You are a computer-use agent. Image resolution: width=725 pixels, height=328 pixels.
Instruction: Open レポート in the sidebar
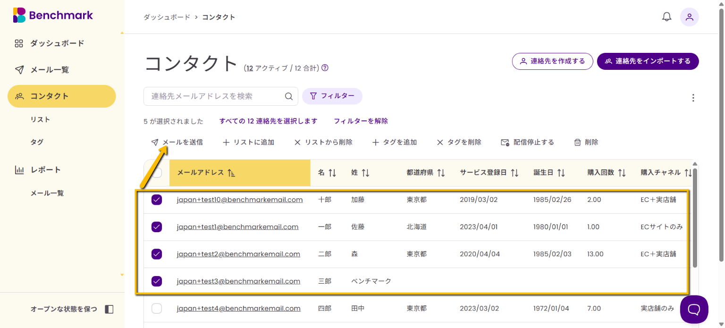(46, 170)
